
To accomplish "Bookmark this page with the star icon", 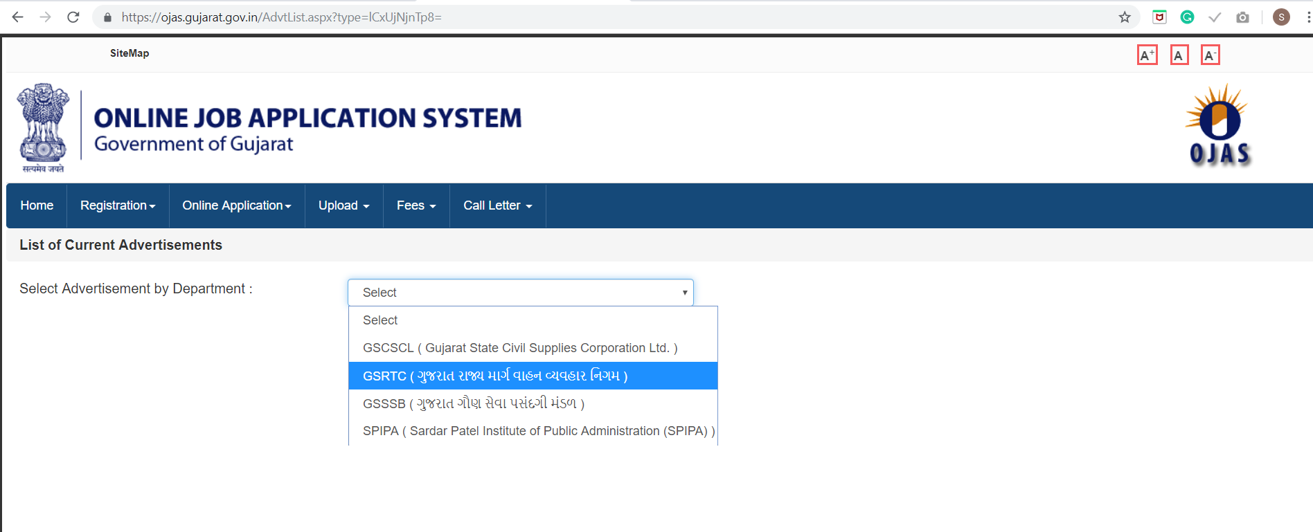I will coord(1125,17).
